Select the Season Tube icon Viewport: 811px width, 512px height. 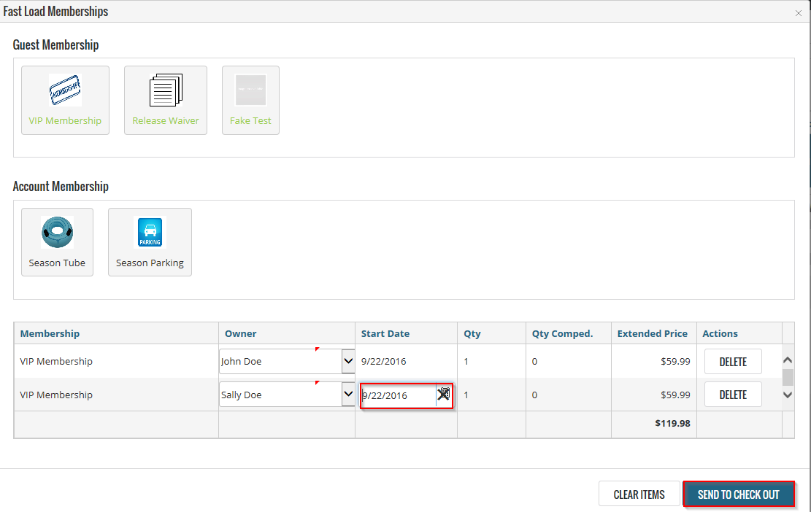pyautogui.click(x=57, y=233)
